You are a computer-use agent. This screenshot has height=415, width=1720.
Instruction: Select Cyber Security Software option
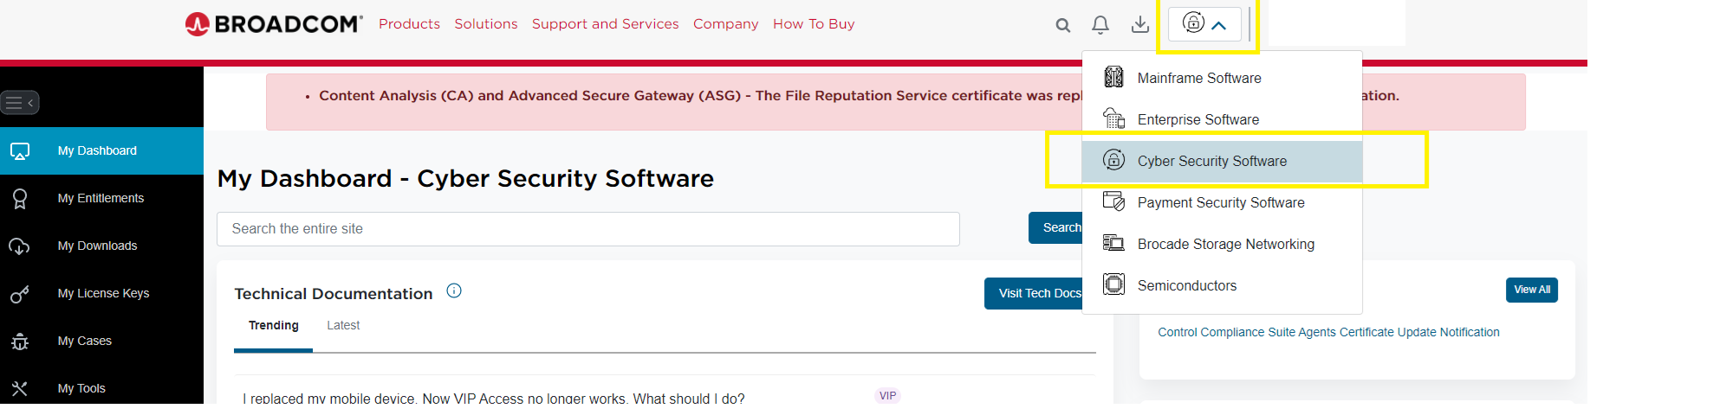1222,161
